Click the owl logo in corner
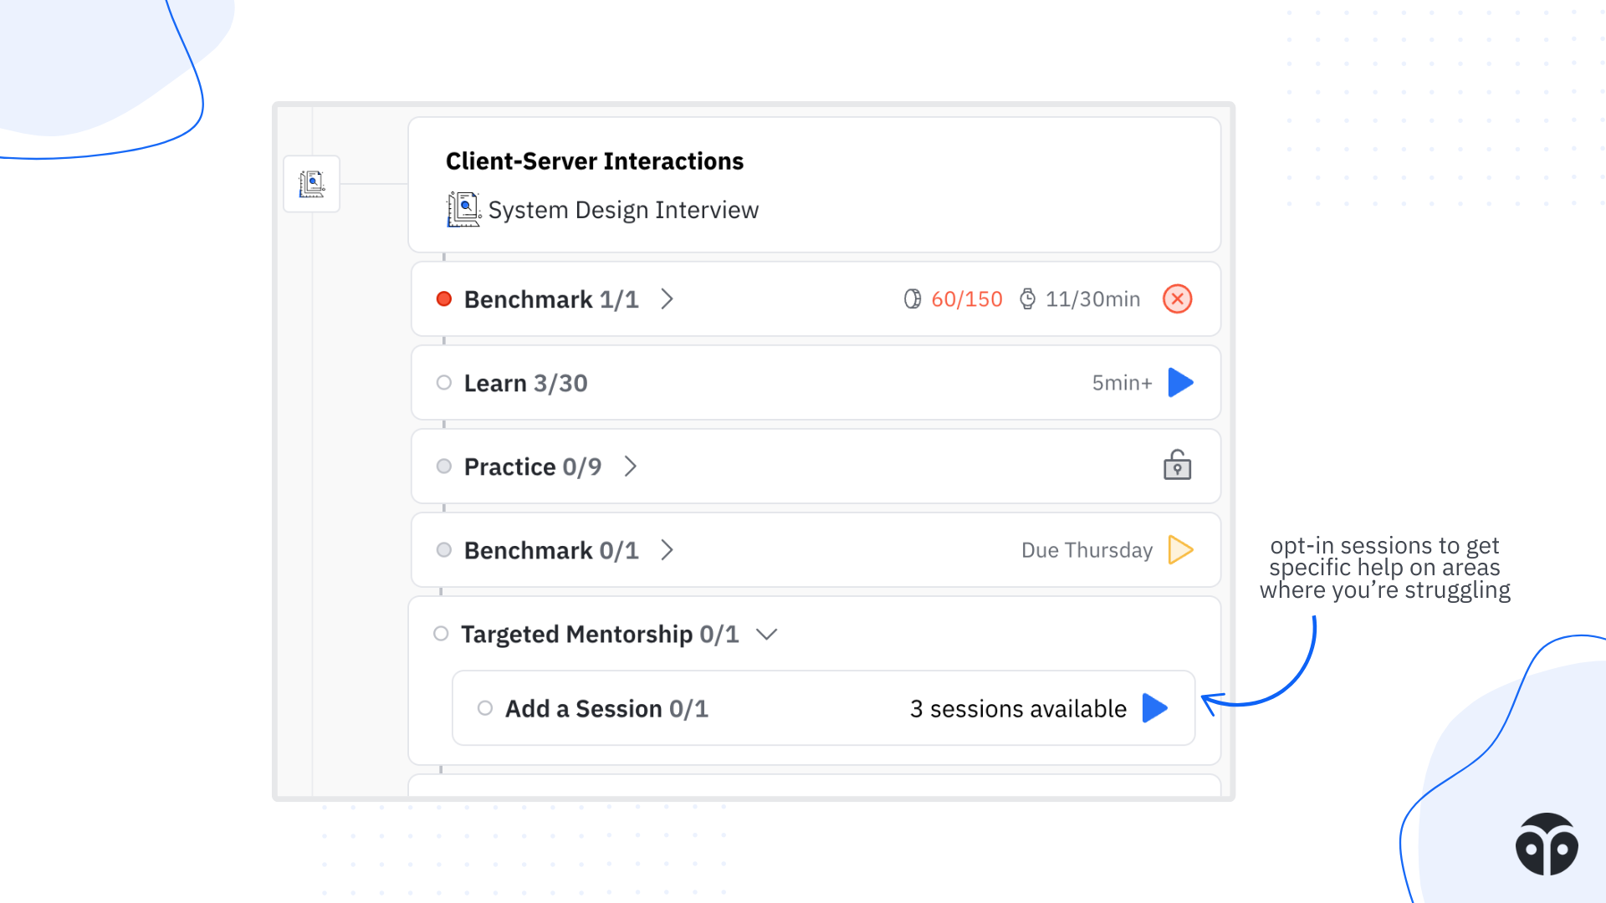 tap(1547, 844)
